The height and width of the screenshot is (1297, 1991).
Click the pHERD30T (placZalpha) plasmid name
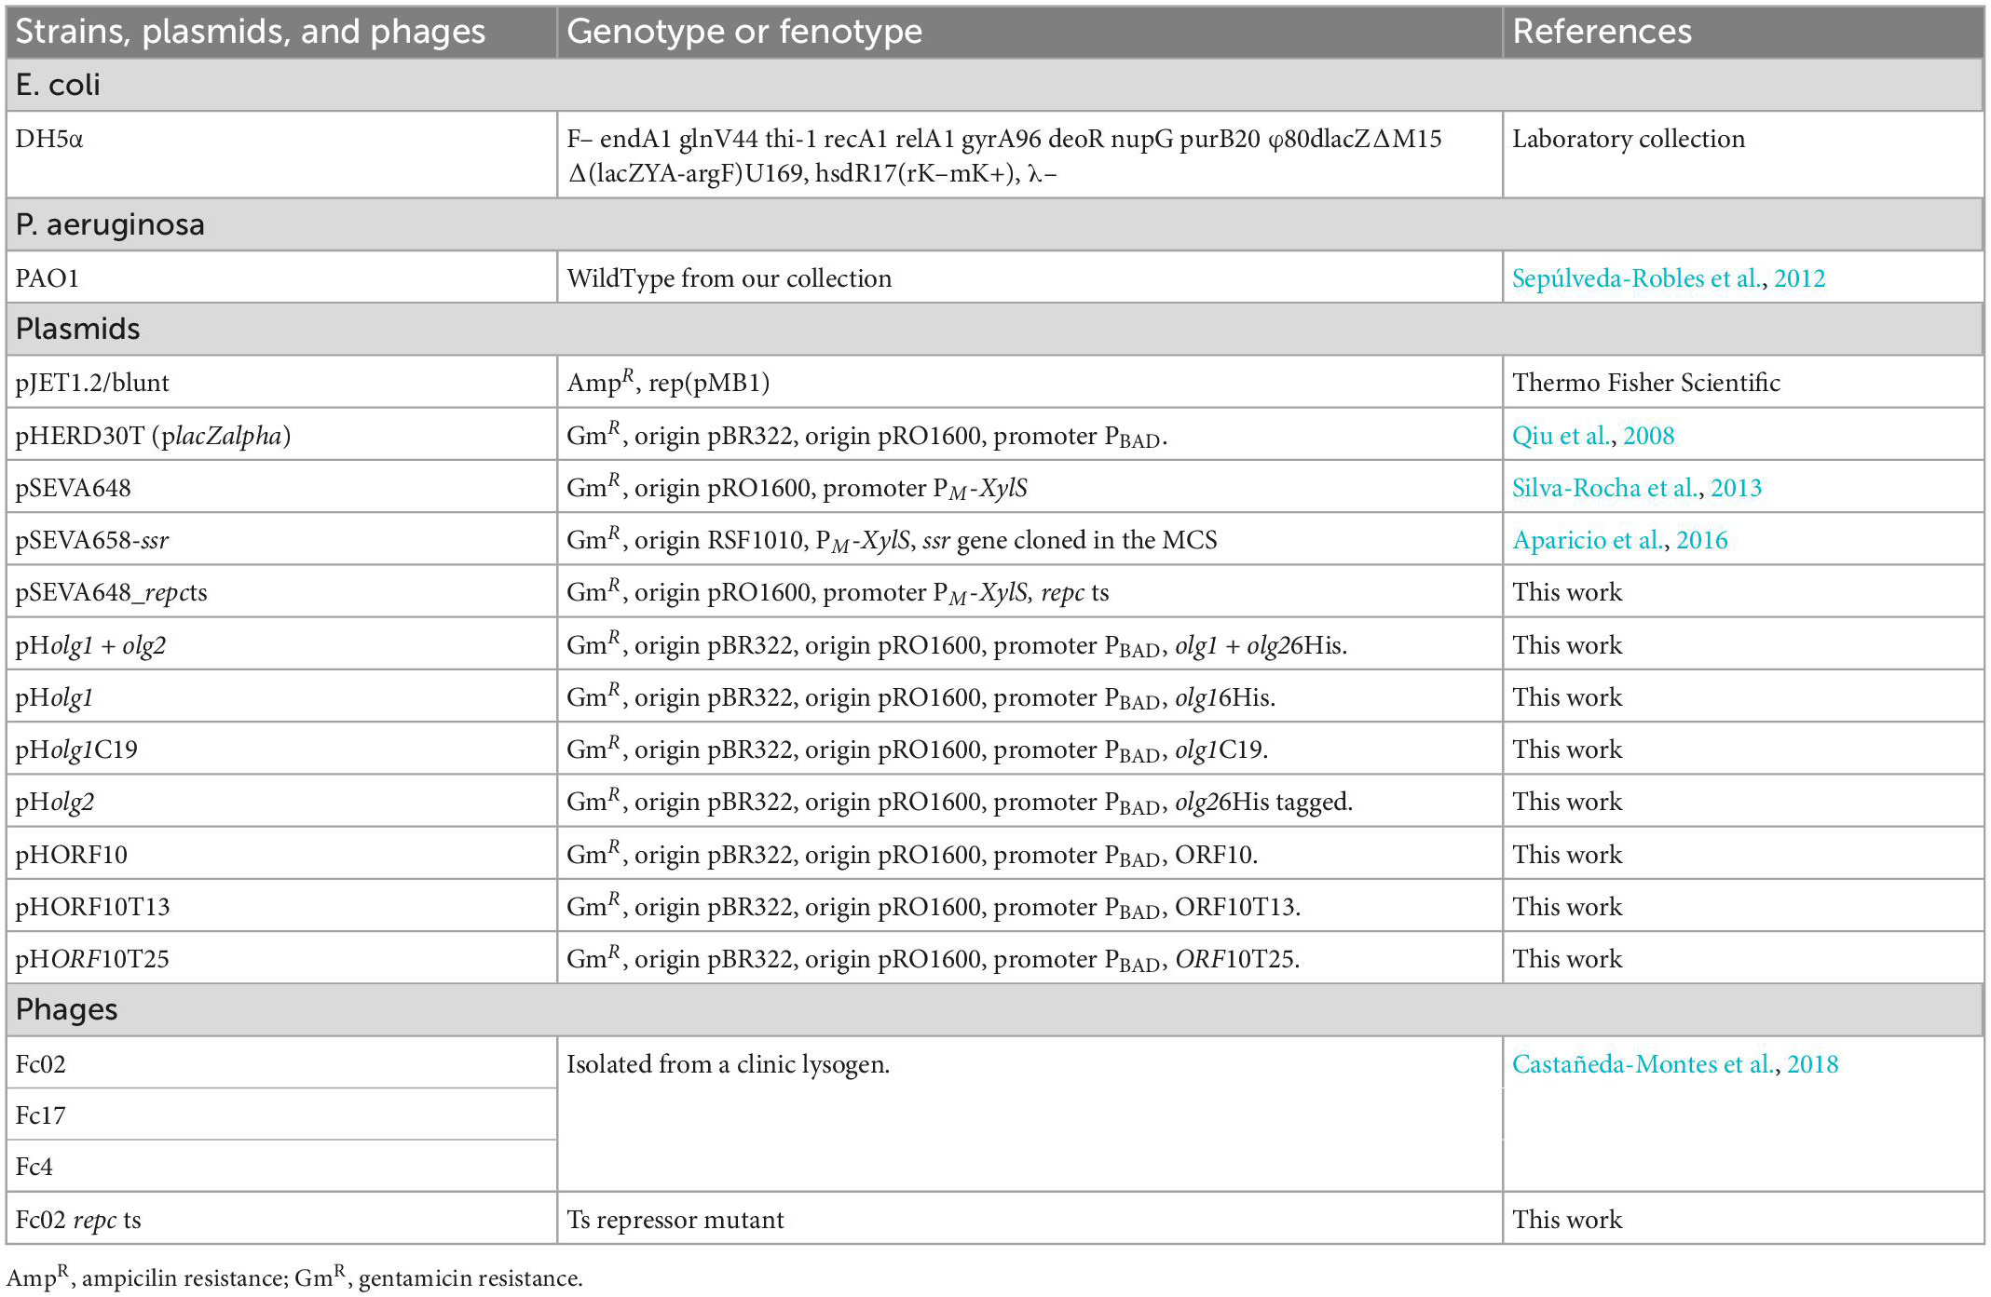[x=153, y=436]
